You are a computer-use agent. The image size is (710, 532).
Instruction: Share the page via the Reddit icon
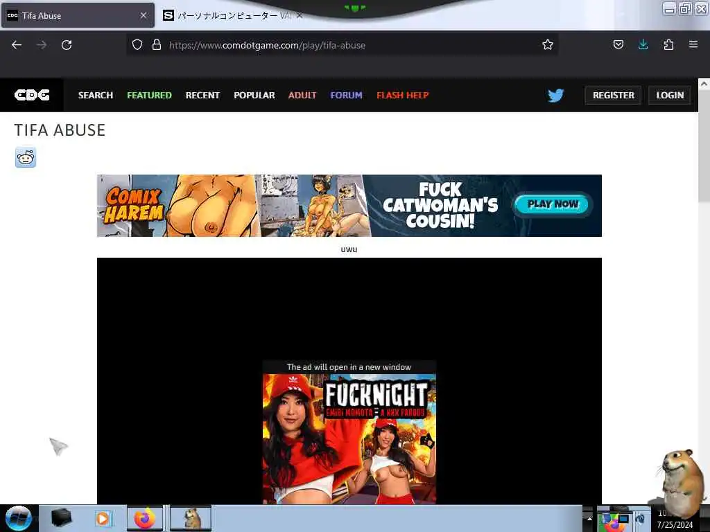[x=26, y=157]
